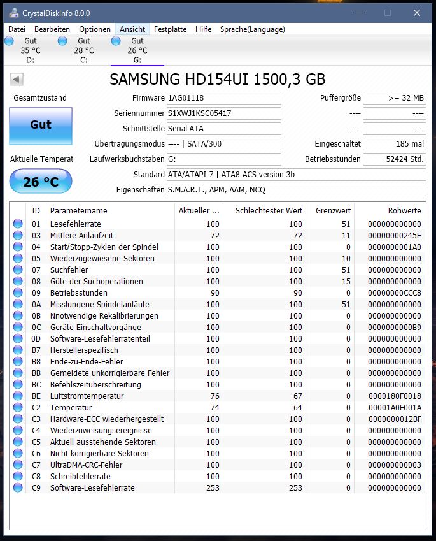Click the Übertragungsmodus field SATA/300
436x541 pixels.
223,144
